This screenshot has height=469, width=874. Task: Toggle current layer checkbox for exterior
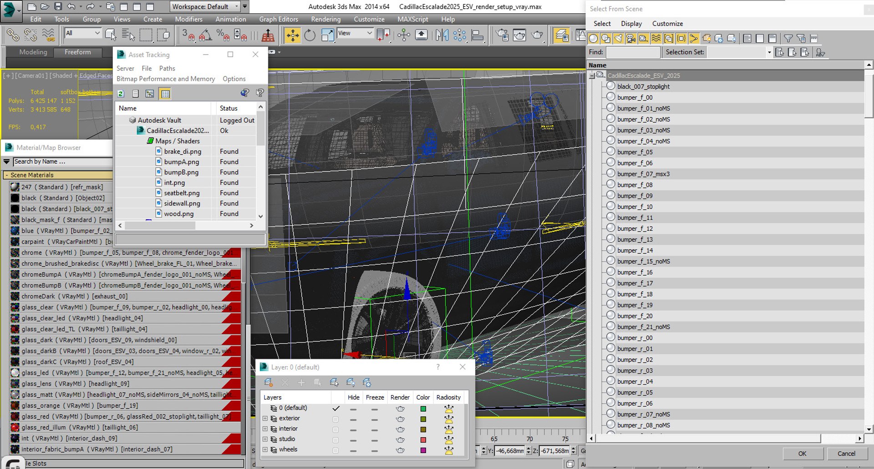coord(335,419)
